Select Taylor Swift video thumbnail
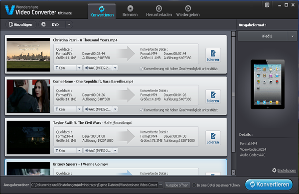This screenshot has width=299, height=194. click(28, 137)
